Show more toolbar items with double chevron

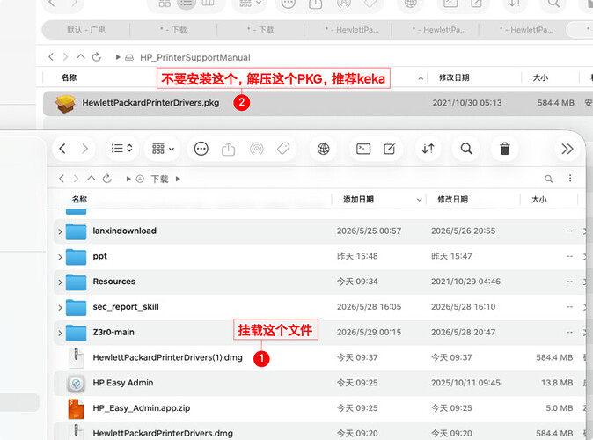[567, 149]
